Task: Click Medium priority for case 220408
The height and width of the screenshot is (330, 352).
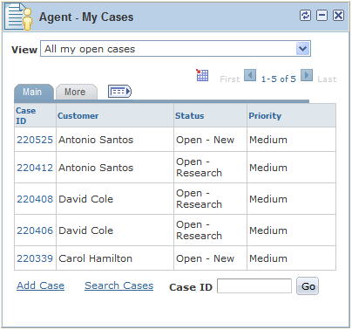Action: coord(268,199)
